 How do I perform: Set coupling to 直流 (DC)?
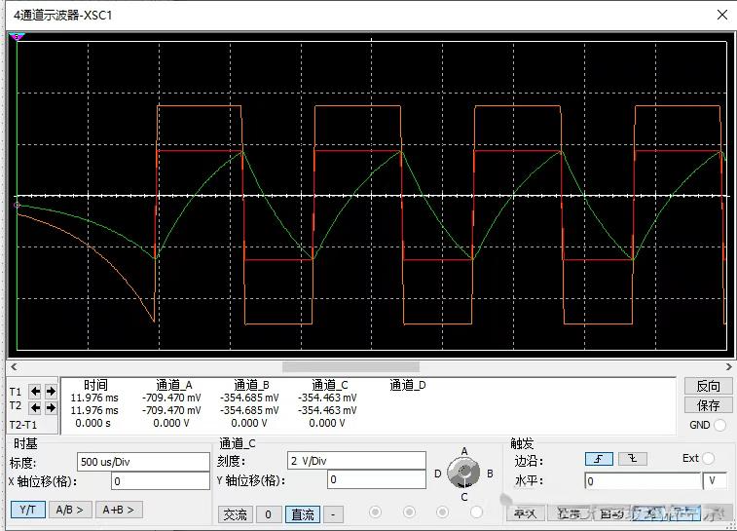(303, 514)
